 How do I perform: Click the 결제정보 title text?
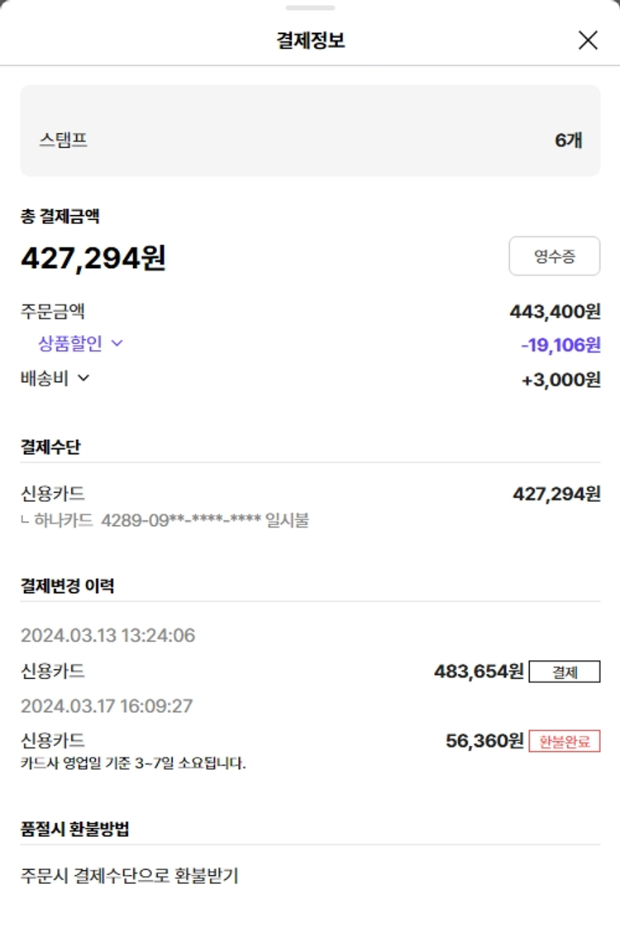310,40
